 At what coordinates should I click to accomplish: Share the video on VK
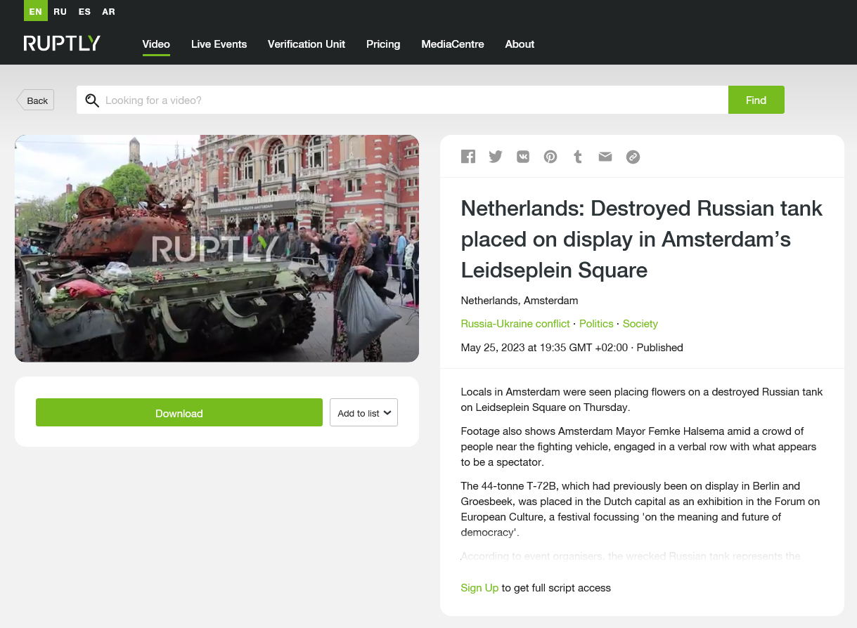tap(523, 157)
